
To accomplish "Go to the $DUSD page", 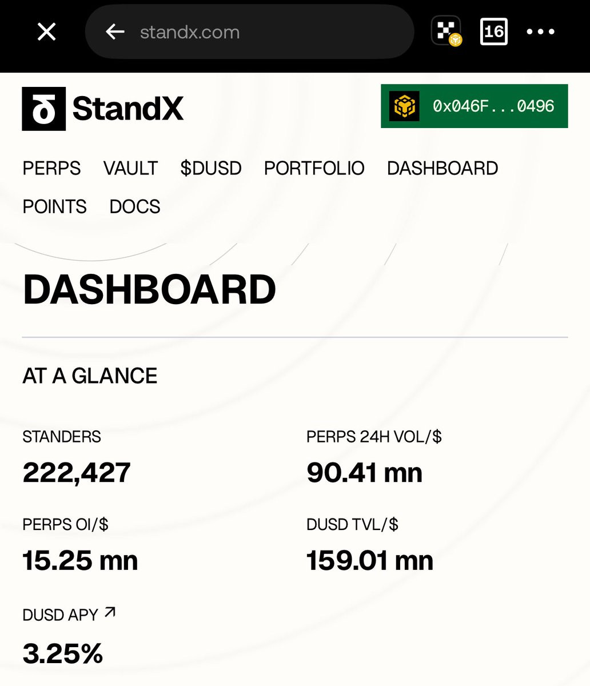I will coord(211,169).
